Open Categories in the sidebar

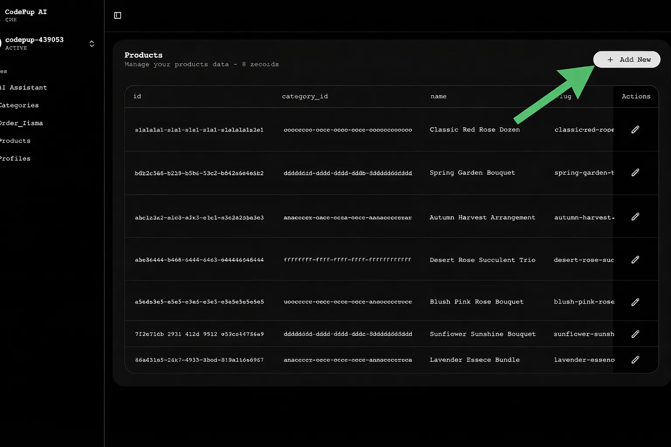pyautogui.click(x=19, y=105)
